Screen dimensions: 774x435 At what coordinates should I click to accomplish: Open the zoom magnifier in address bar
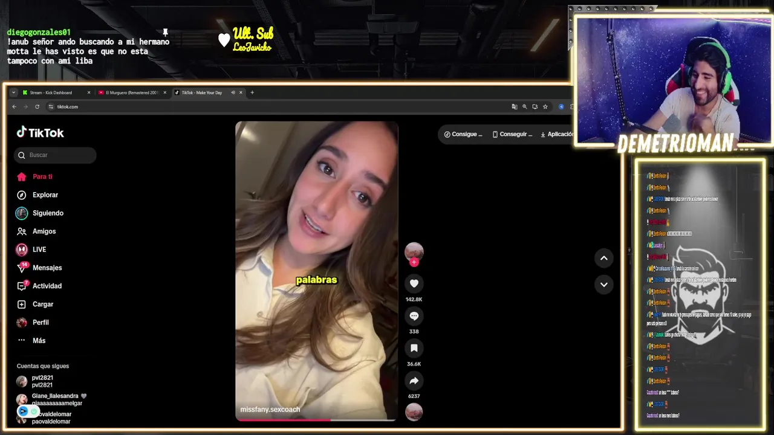[525, 106]
